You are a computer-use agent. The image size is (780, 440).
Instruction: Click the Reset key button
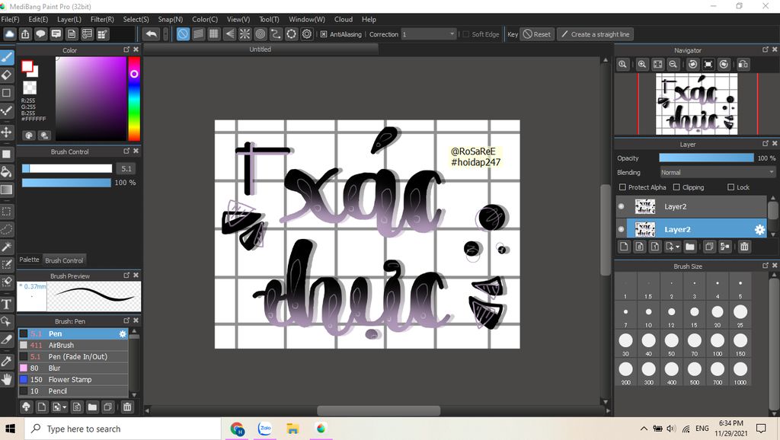537,34
